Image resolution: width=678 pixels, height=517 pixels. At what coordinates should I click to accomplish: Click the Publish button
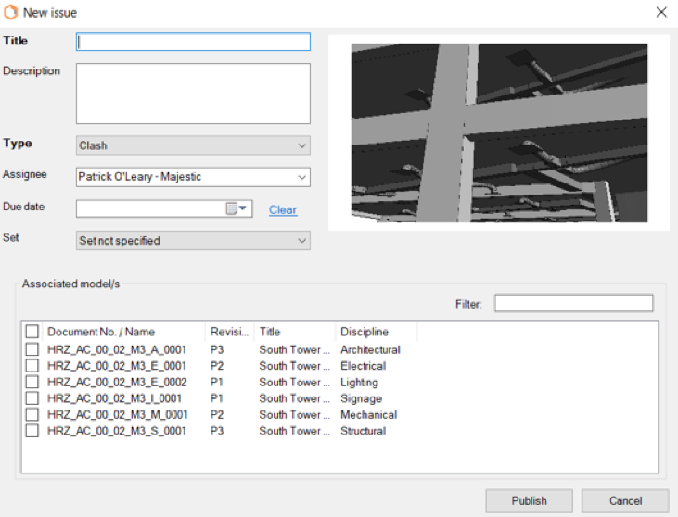pyautogui.click(x=530, y=500)
